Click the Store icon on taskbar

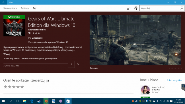(68, 101)
